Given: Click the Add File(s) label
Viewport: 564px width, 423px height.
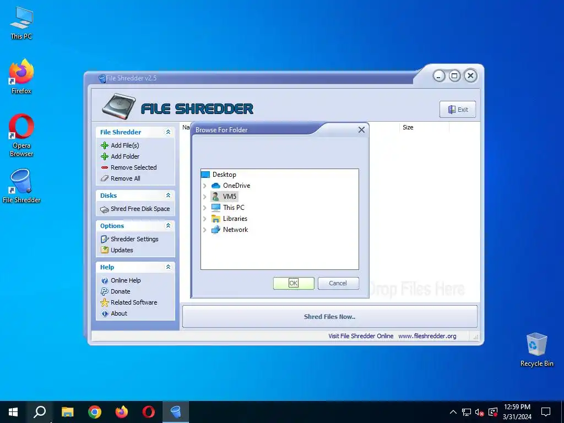Looking at the screenshot, I should point(125,145).
